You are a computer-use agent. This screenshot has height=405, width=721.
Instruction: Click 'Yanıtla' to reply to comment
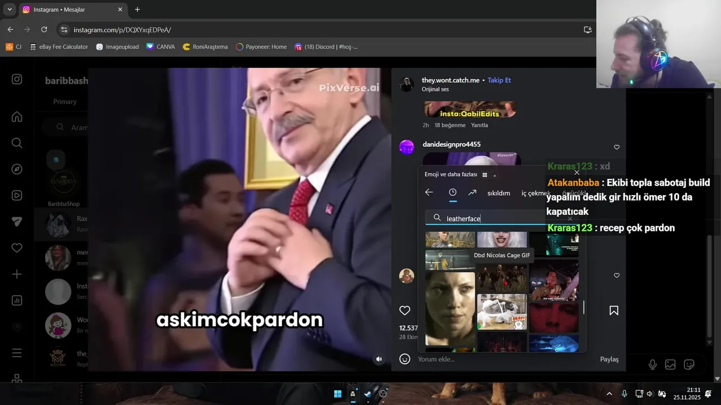479,125
